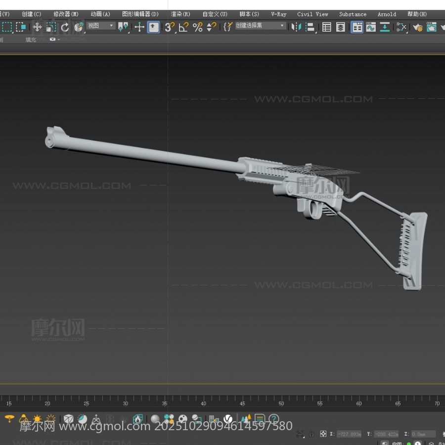
Task: Open the 渲染(R) menu
Action: [x=180, y=14]
